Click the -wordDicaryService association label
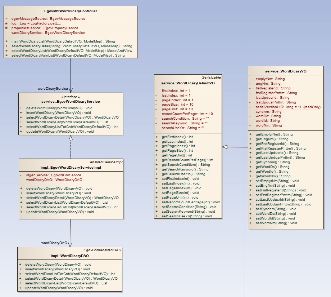Viewport: 331px width, 297px height. tap(52, 88)
